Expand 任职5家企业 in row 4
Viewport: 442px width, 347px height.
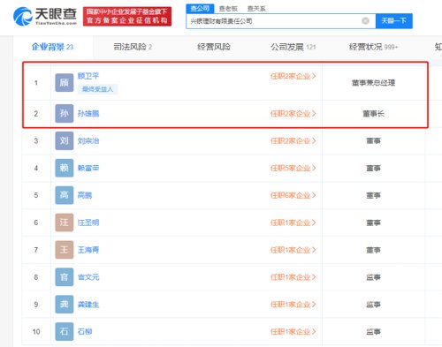pyautogui.click(x=293, y=168)
